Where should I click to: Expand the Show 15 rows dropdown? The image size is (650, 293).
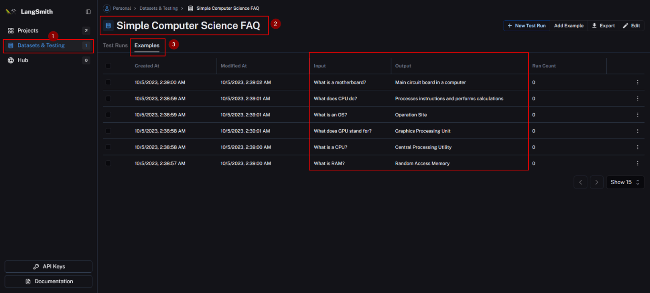click(x=625, y=182)
